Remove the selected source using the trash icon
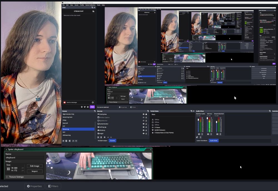278x191 pixels. coord(101,137)
